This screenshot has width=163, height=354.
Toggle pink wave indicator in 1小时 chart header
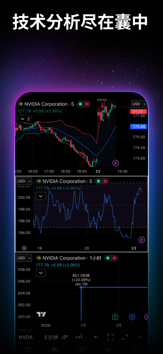114,258
